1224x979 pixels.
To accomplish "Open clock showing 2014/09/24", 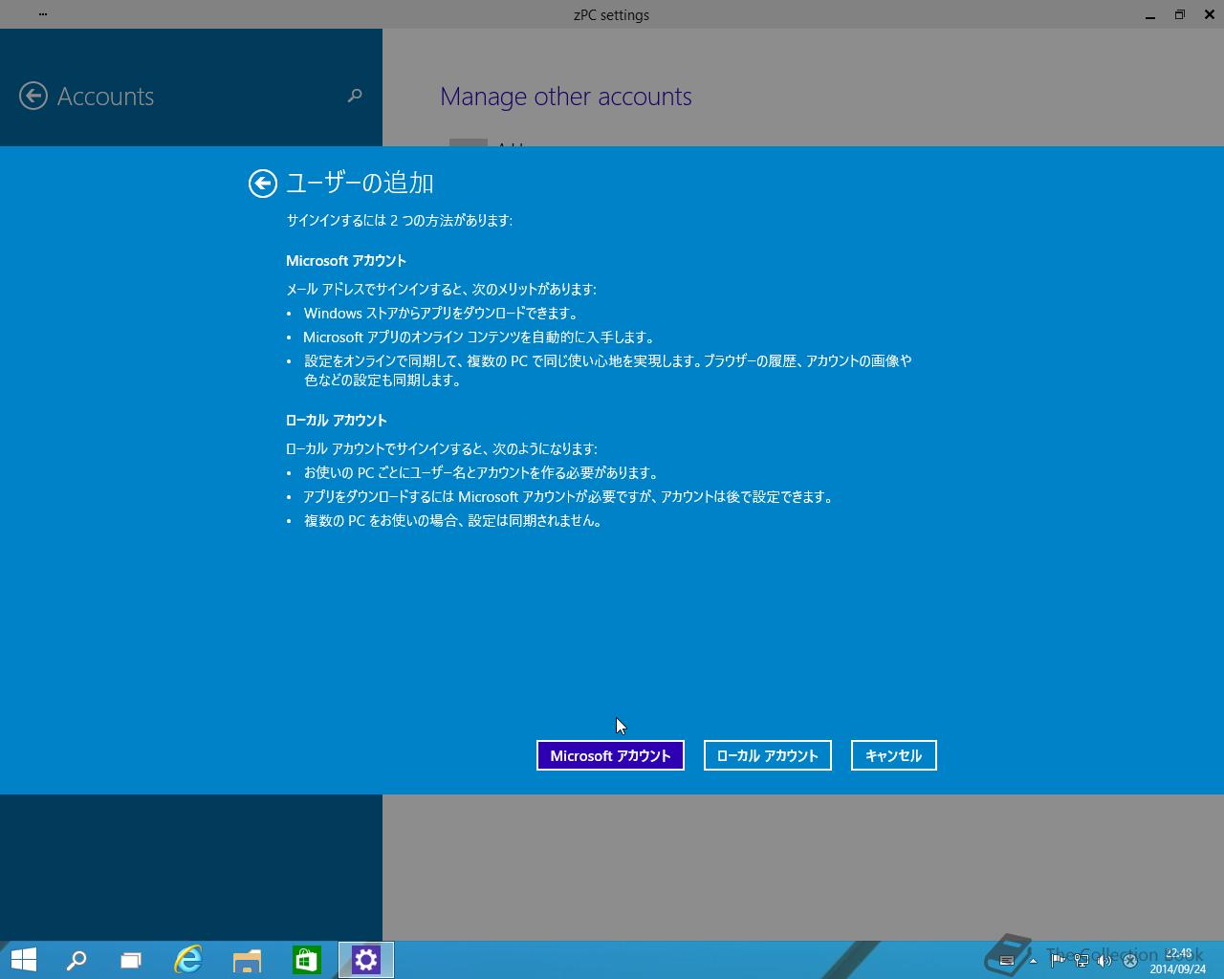I will 1178,961.
